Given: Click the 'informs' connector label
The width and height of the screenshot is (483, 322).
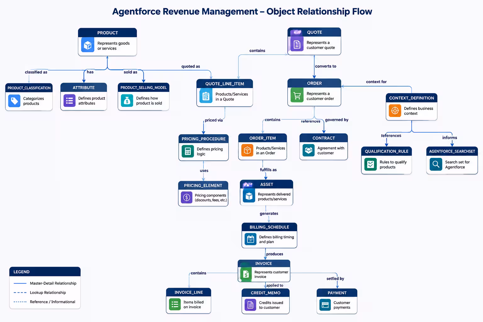Looking at the screenshot, I should 450,138.
